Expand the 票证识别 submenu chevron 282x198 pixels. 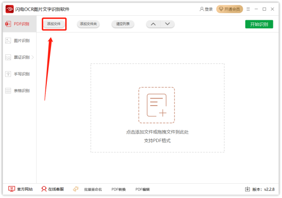(33, 57)
